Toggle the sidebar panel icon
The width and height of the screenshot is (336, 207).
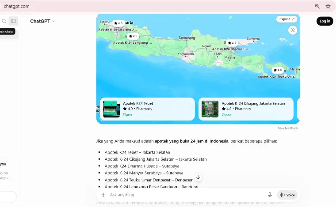tap(14, 21)
